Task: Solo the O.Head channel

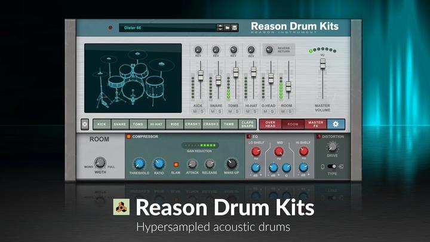Action: (272, 111)
